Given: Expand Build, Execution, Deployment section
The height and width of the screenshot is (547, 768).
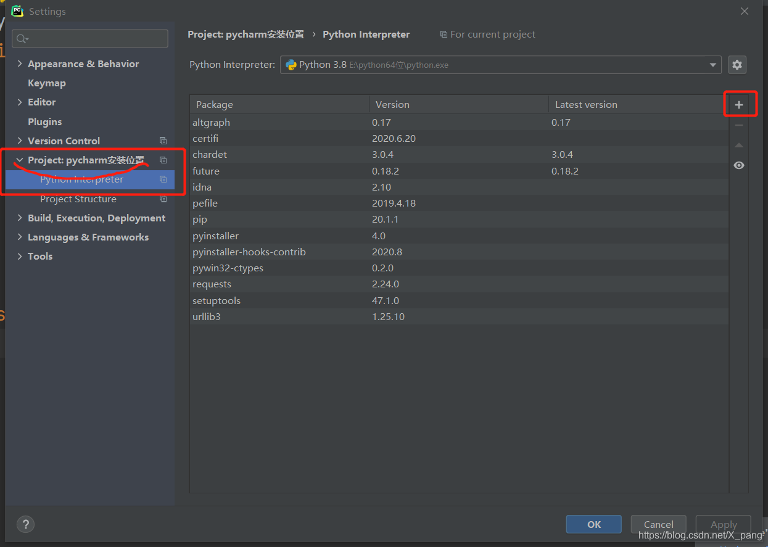Looking at the screenshot, I should [20, 218].
